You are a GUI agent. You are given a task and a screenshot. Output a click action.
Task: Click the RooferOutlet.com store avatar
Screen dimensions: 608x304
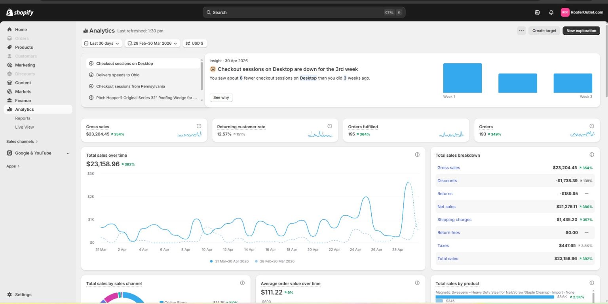click(x=565, y=12)
